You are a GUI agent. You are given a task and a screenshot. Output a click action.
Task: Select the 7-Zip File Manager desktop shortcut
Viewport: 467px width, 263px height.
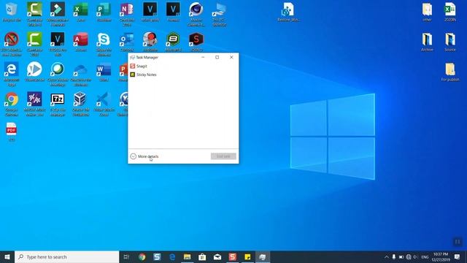(58, 104)
